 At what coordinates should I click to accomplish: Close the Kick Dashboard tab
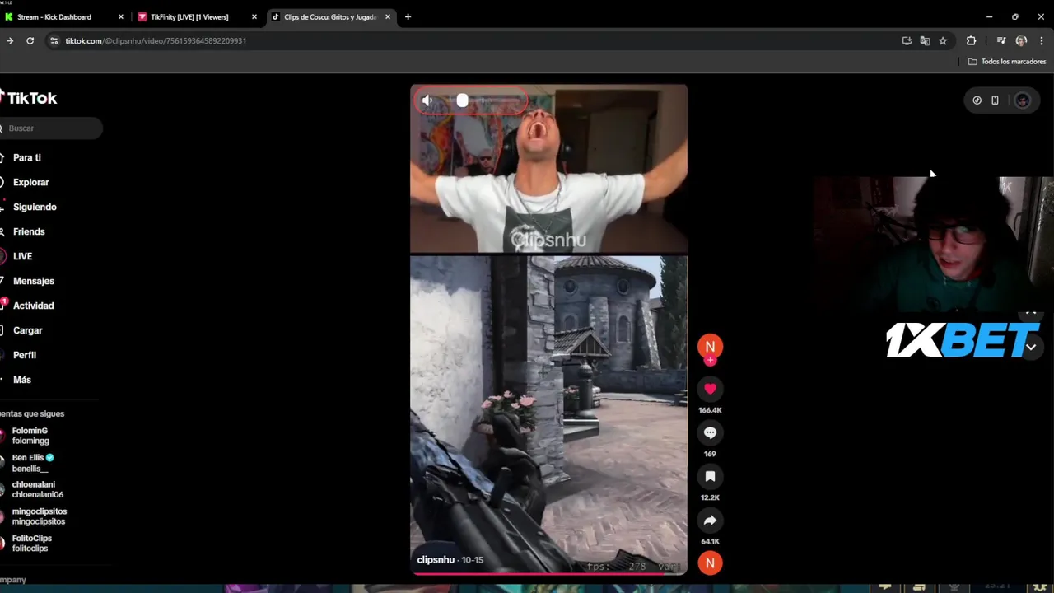[x=120, y=16]
